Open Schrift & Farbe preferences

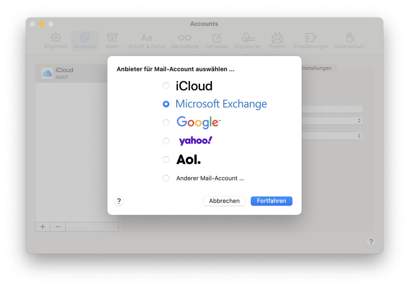pyautogui.click(x=147, y=41)
